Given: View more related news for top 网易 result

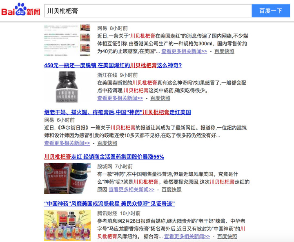Looking at the screenshot, I should (184, 51).
